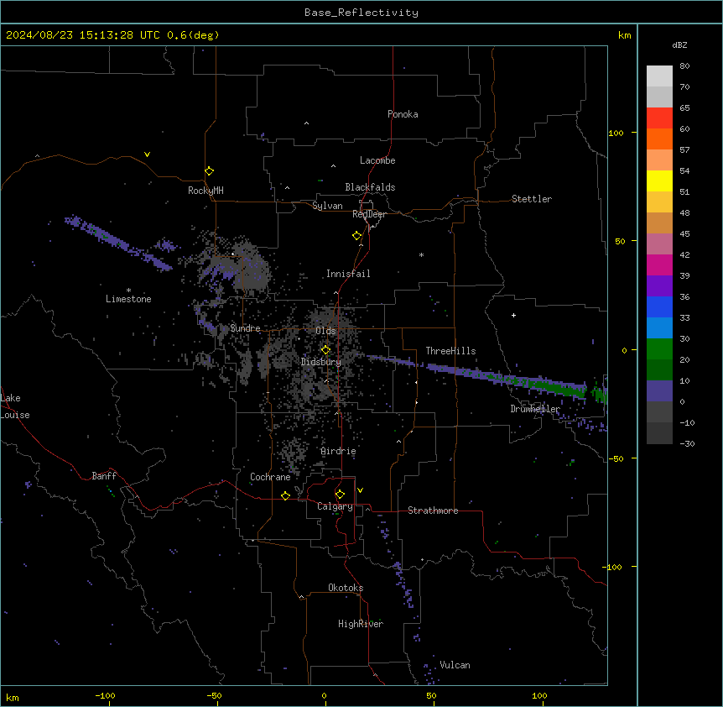This screenshot has width=723, height=707.
Task: Select the slate purple 10-0 dBZ swatch
Action: coord(659,391)
